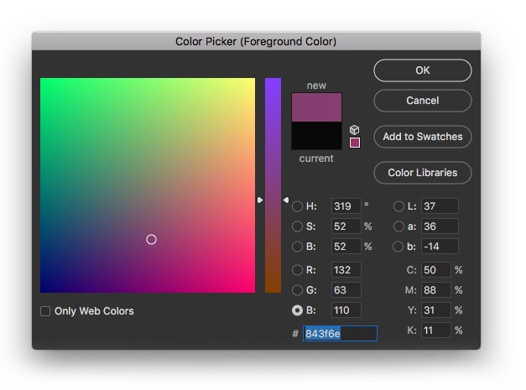The width and height of the screenshot is (526, 390).
Task: Click the S percent field showing 52
Action: coord(346,226)
